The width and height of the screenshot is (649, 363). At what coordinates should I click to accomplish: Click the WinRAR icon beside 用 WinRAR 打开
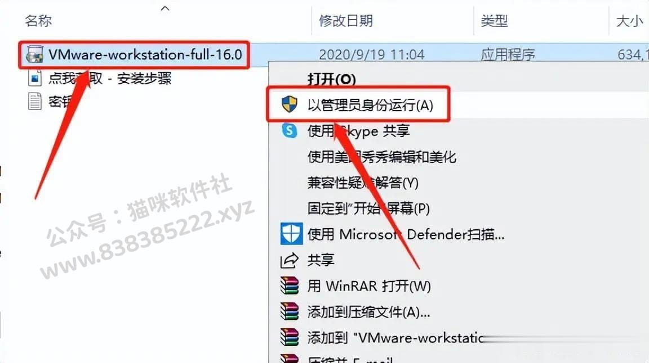tap(290, 286)
